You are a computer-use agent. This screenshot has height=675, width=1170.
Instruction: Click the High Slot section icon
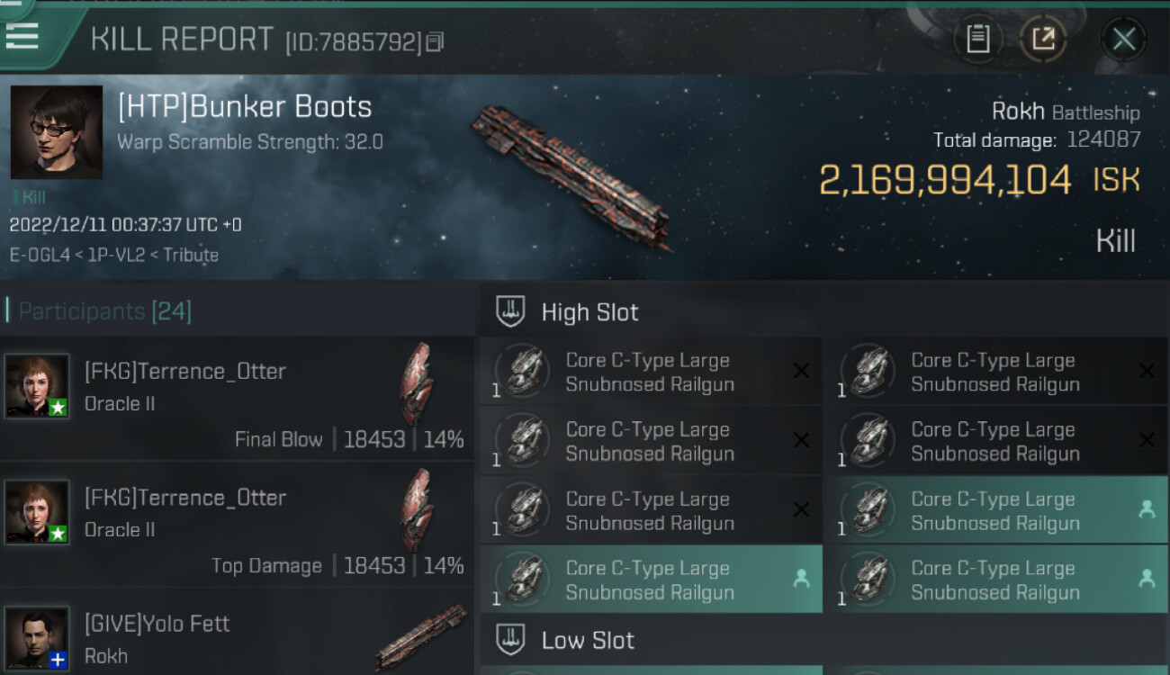coord(510,312)
